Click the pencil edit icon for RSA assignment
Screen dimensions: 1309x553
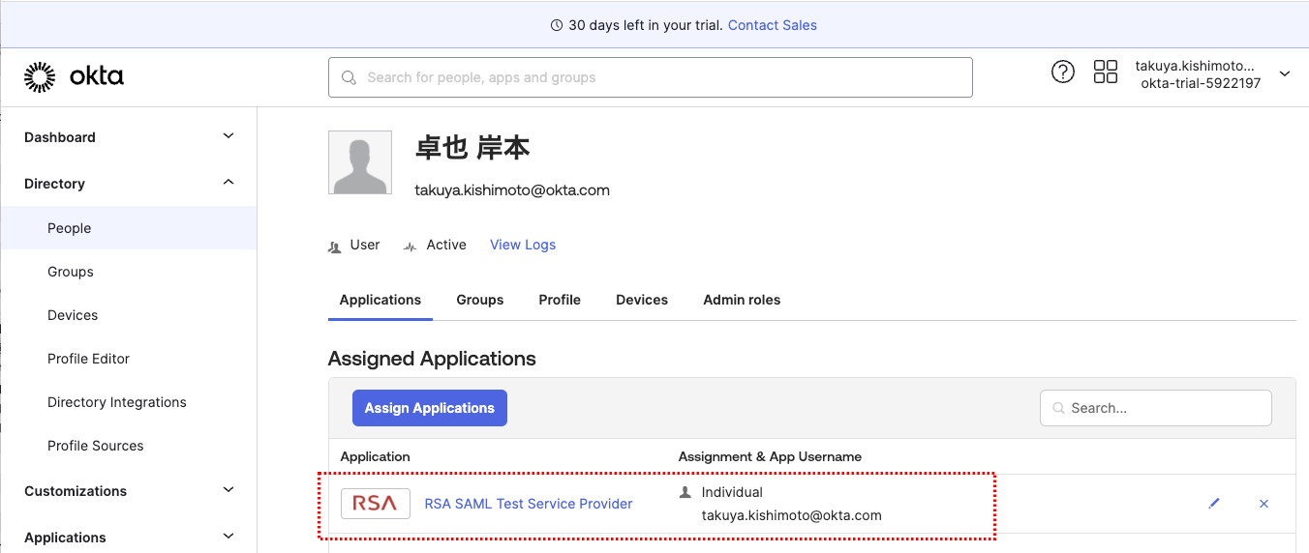tap(1214, 504)
